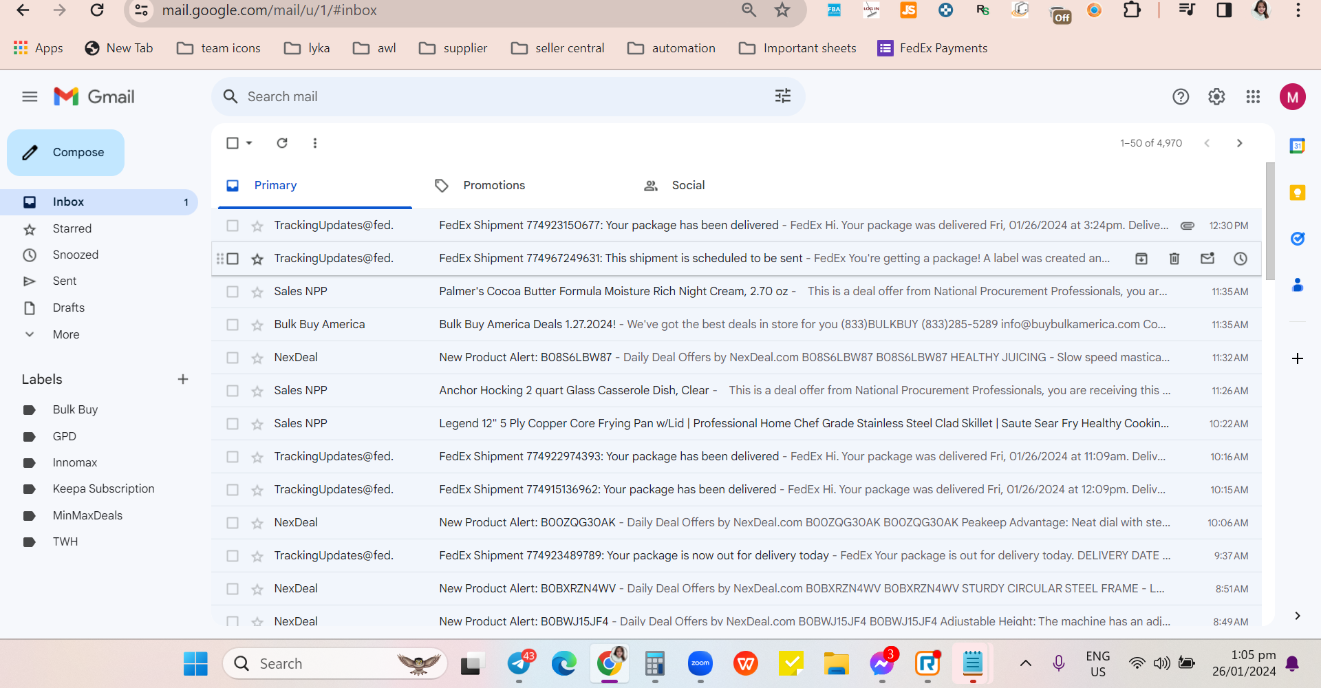Open Gmail main menu hamburger icon
The image size is (1321, 688).
30,97
